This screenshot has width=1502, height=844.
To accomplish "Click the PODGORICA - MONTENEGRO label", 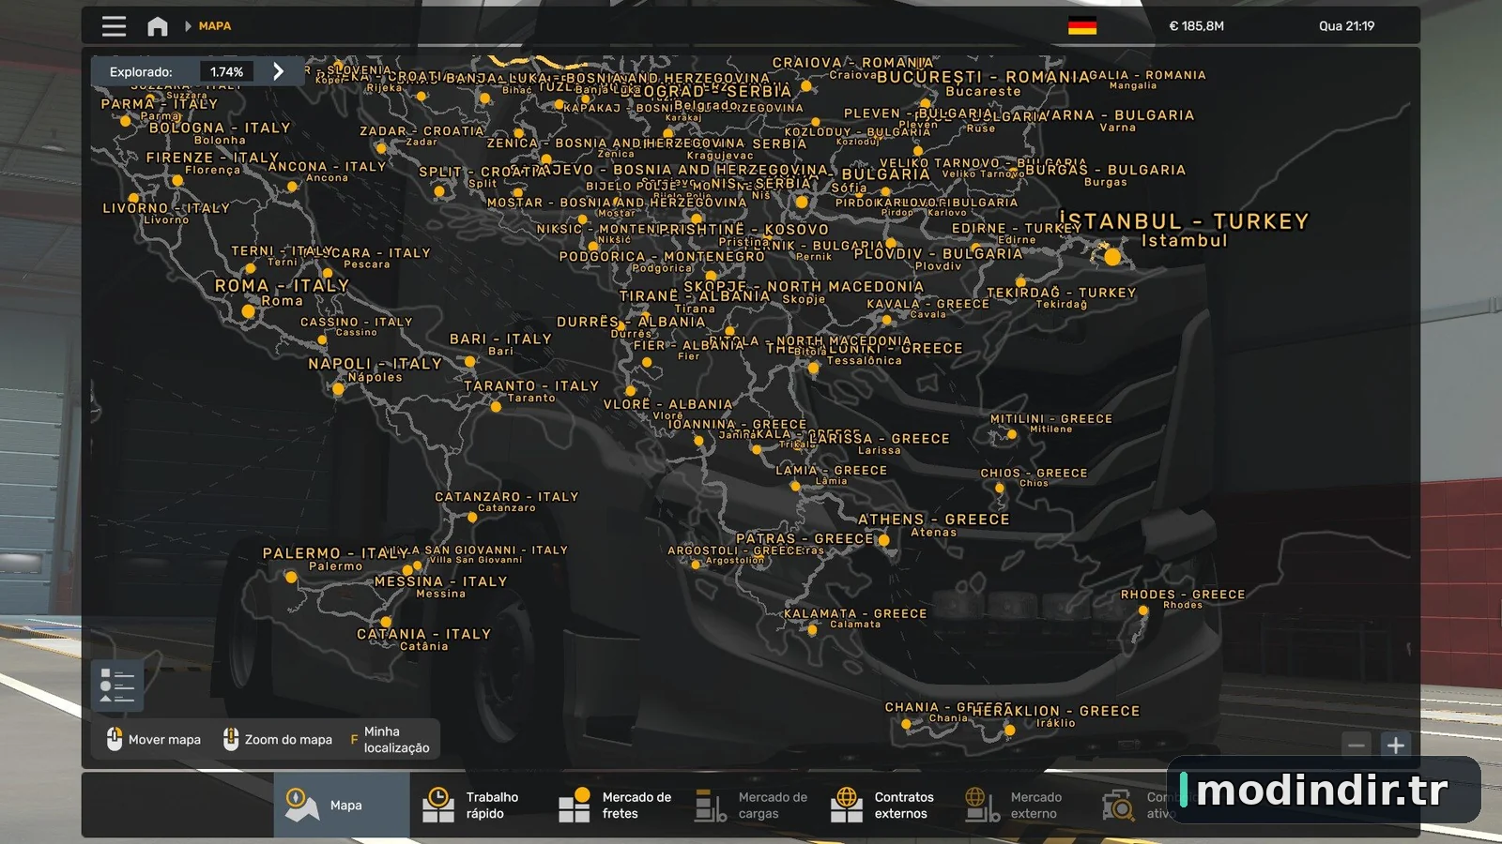I will click(x=662, y=256).
